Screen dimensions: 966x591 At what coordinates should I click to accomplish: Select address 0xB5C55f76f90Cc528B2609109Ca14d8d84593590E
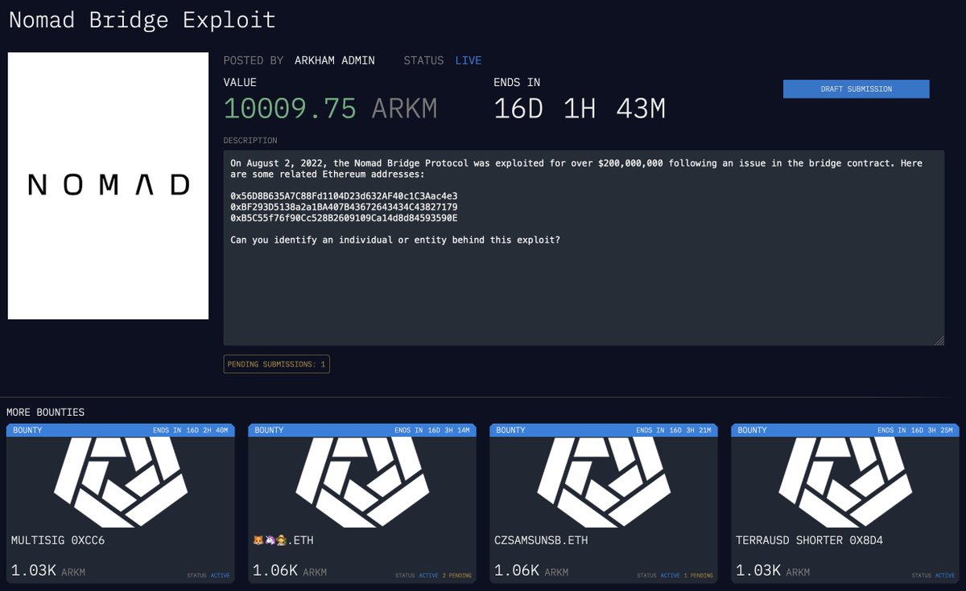pyautogui.click(x=344, y=219)
